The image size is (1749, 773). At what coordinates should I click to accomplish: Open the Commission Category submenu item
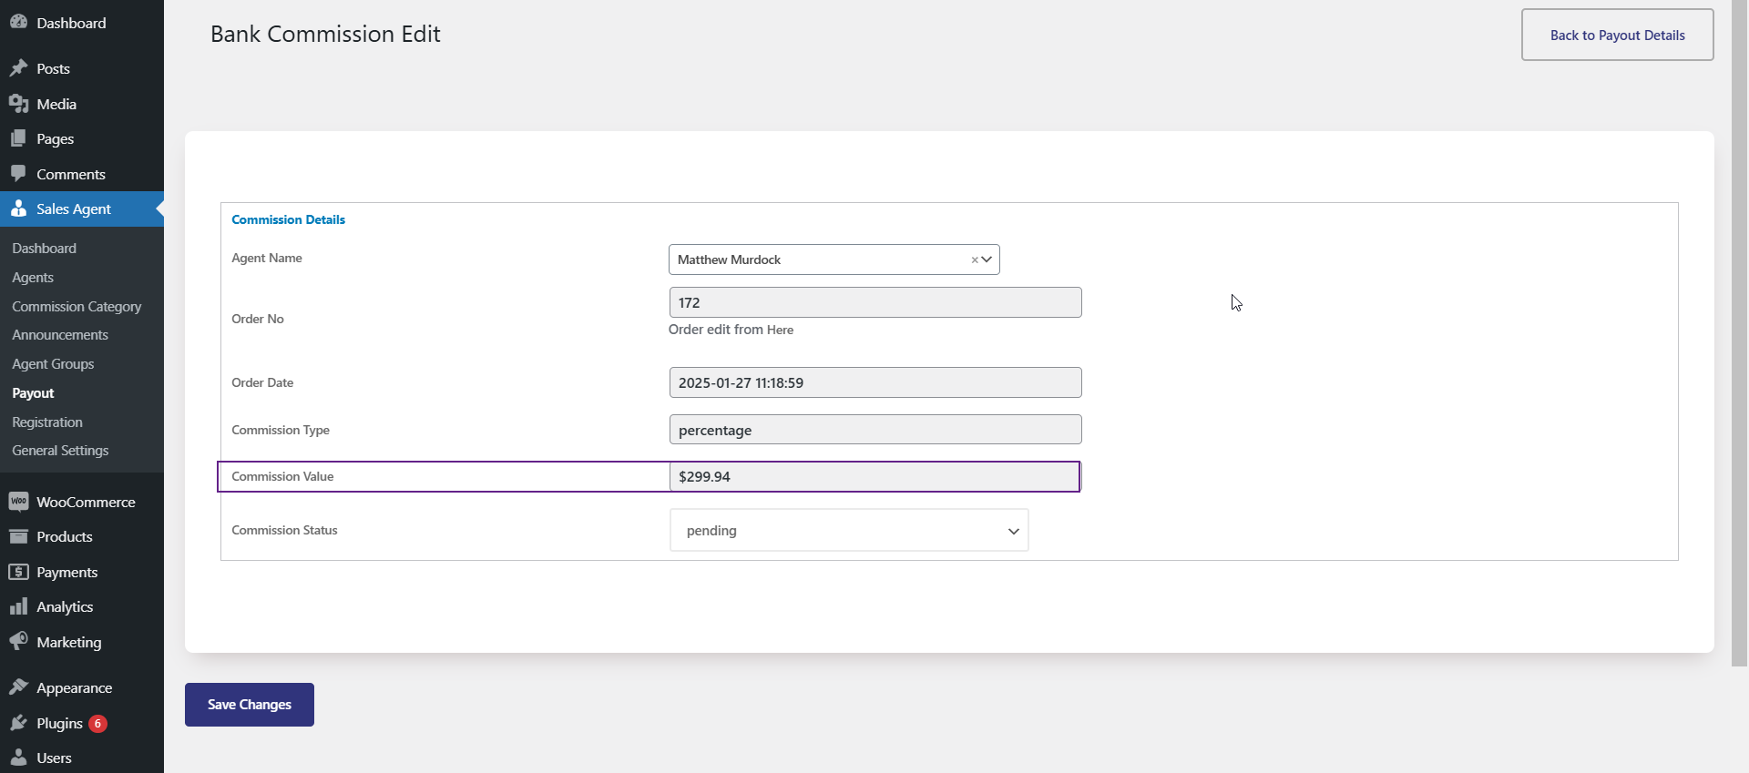pyautogui.click(x=77, y=306)
